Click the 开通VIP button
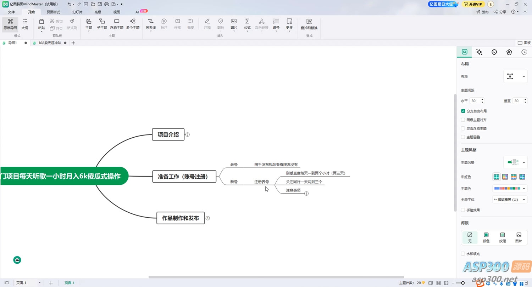The width and height of the screenshot is (532, 287). click(x=473, y=4)
